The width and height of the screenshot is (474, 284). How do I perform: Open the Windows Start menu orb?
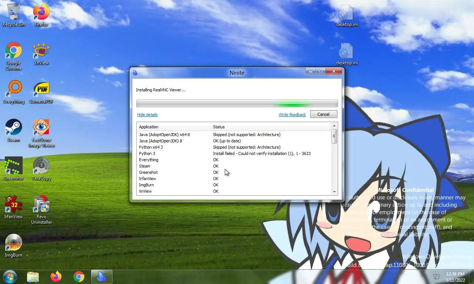[x=10, y=277]
